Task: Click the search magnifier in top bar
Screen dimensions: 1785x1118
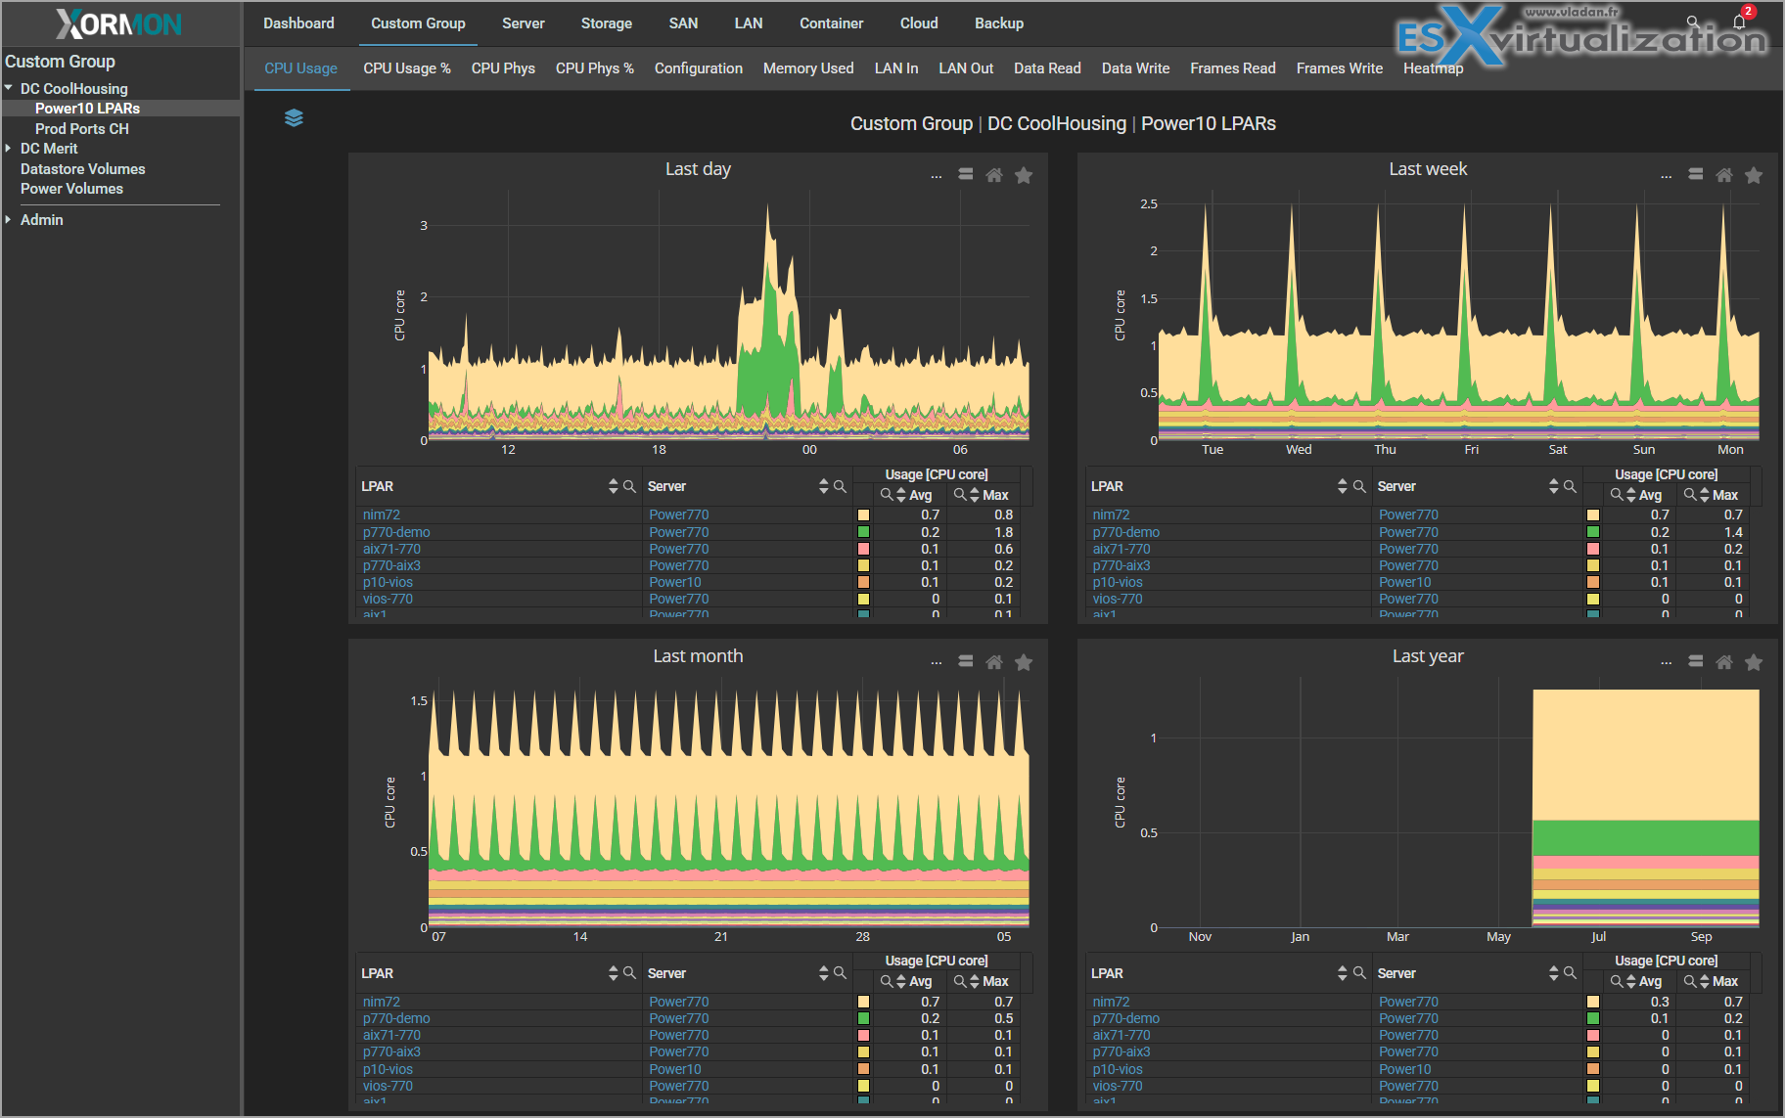Action: [1693, 22]
